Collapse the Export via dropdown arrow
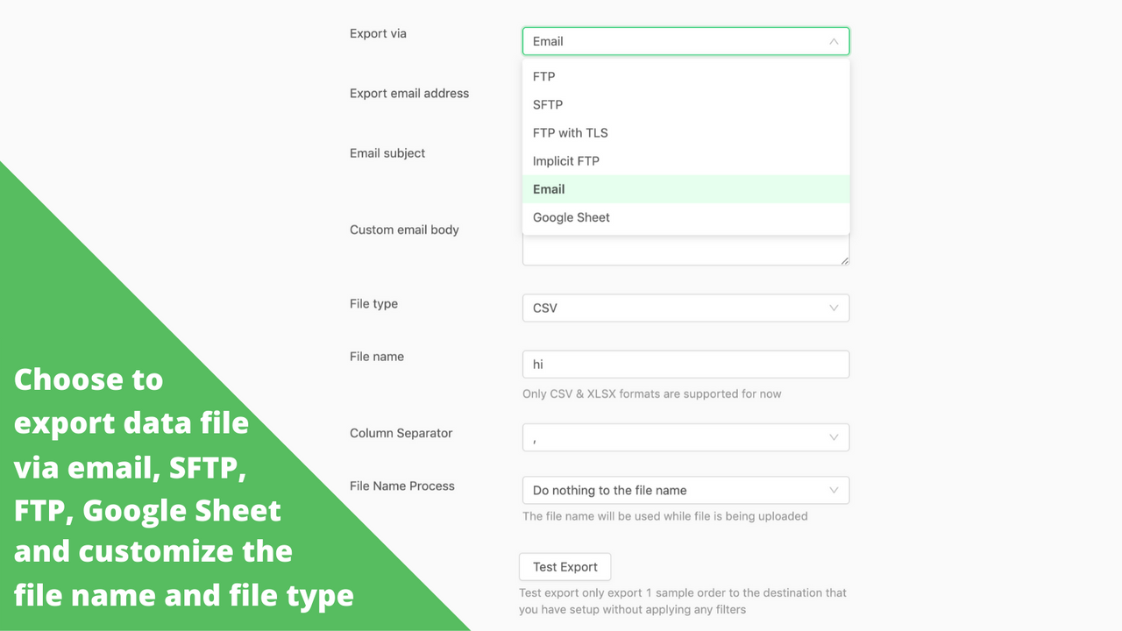 tap(834, 41)
